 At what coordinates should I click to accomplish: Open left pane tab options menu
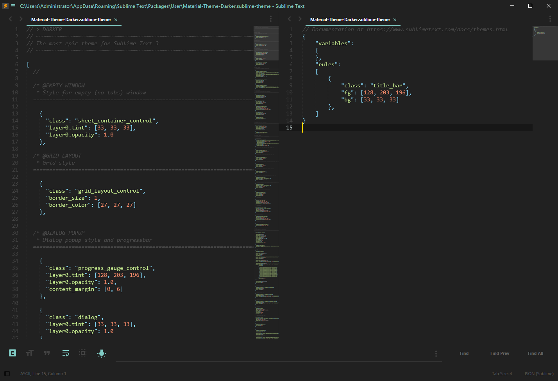[x=271, y=19]
